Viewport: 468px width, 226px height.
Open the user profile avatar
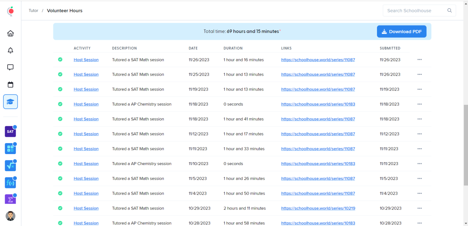[x=11, y=216]
